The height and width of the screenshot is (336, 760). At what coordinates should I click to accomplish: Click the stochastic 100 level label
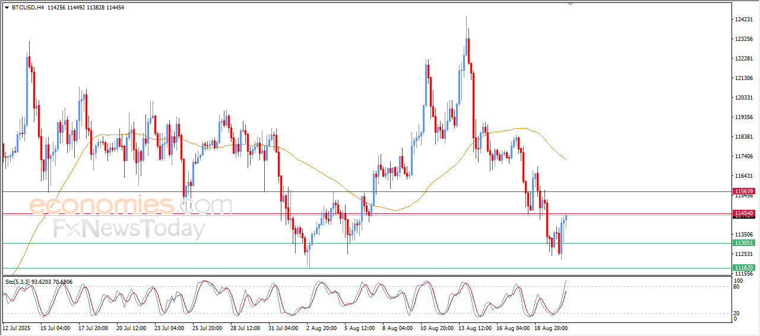740,280
